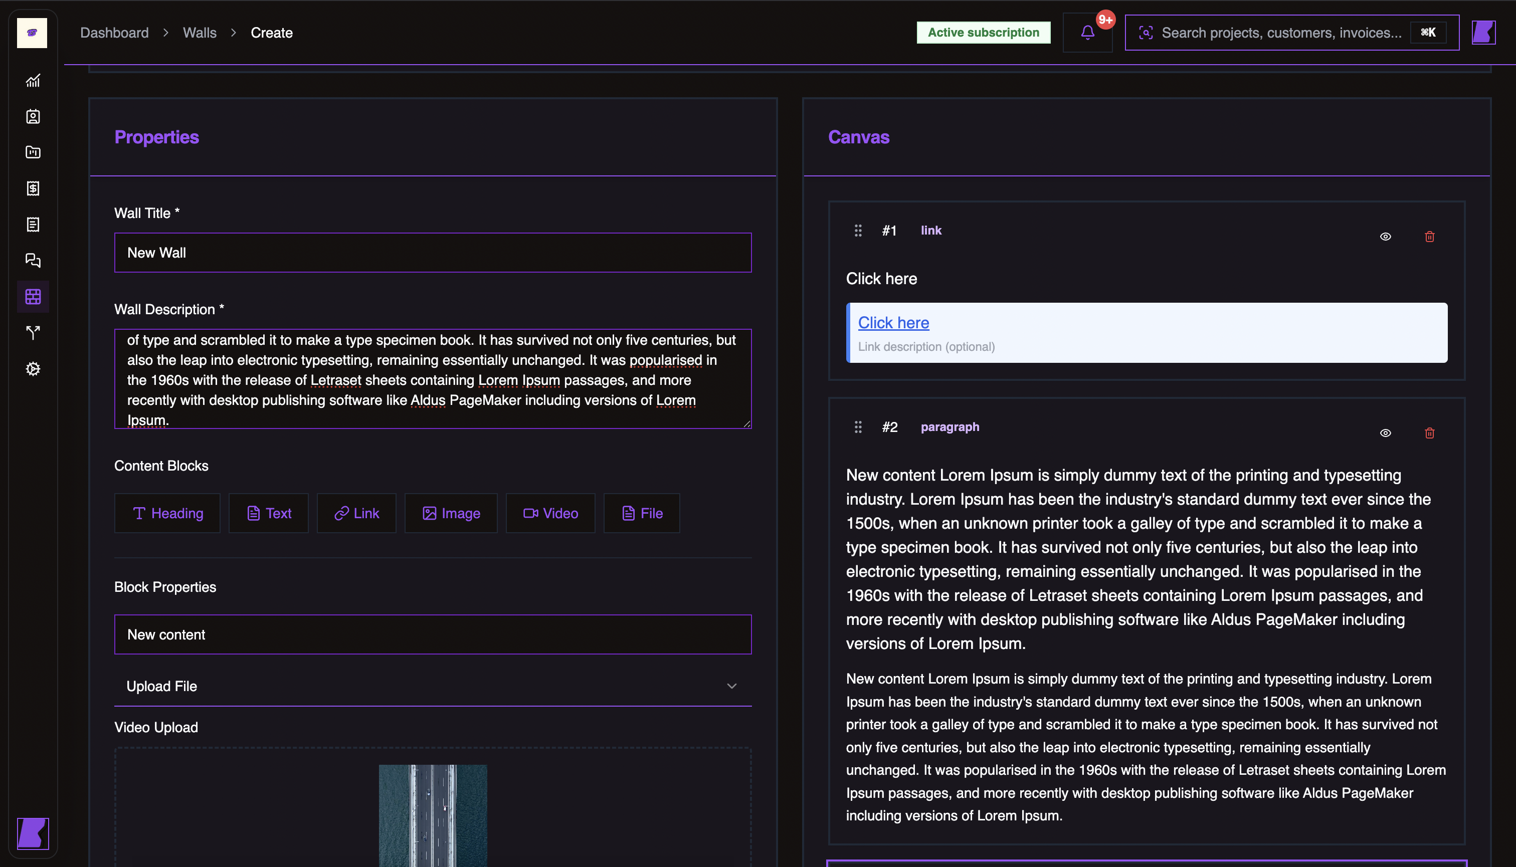Image resolution: width=1516 pixels, height=867 pixels.
Task: Click drag handle of #2 paragraph block
Action: pyautogui.click(x=858, y=427)
